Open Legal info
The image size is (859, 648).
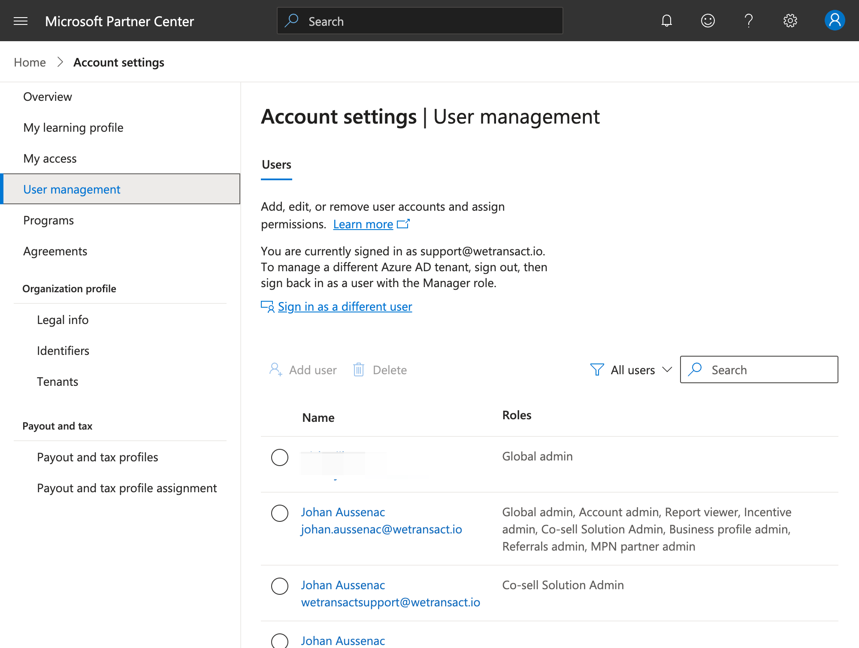[63, 320]
